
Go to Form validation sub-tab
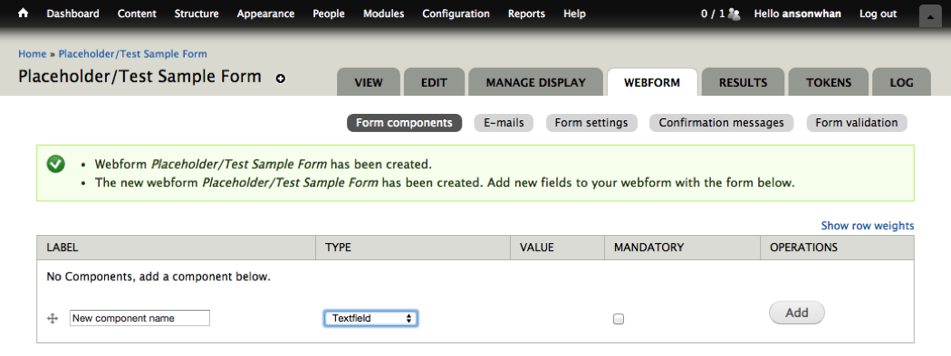pyautogui.click(x=857, y=123)
